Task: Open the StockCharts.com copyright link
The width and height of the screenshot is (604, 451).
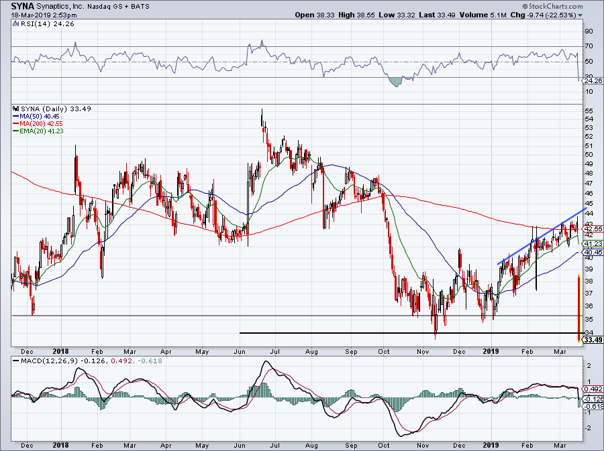Action: coord(553,6)
